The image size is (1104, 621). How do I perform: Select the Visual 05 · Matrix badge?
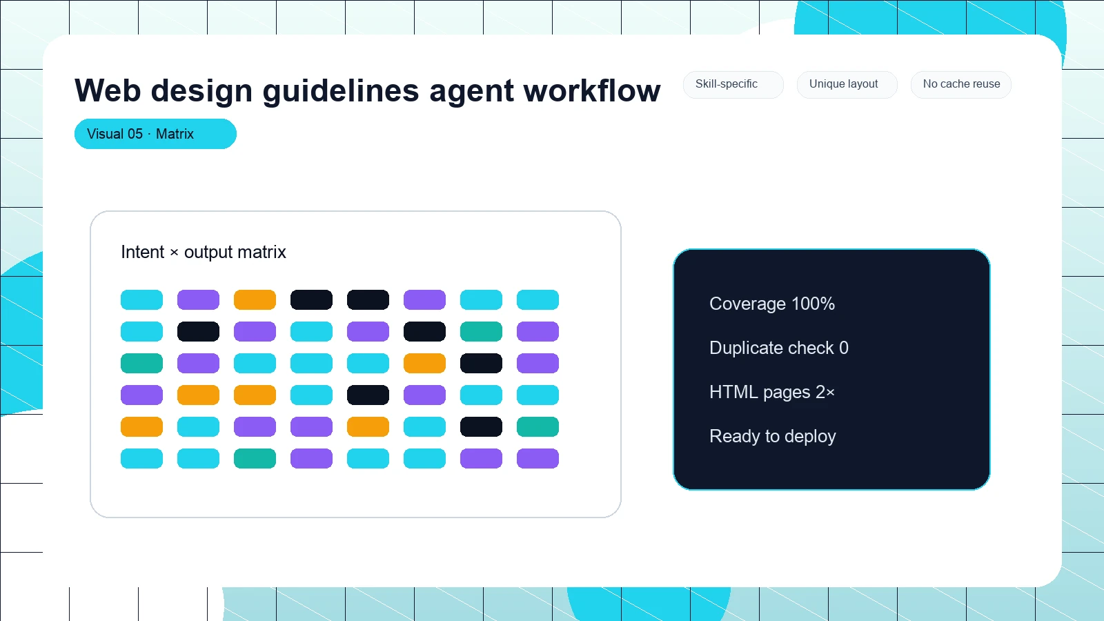(155, 134)
